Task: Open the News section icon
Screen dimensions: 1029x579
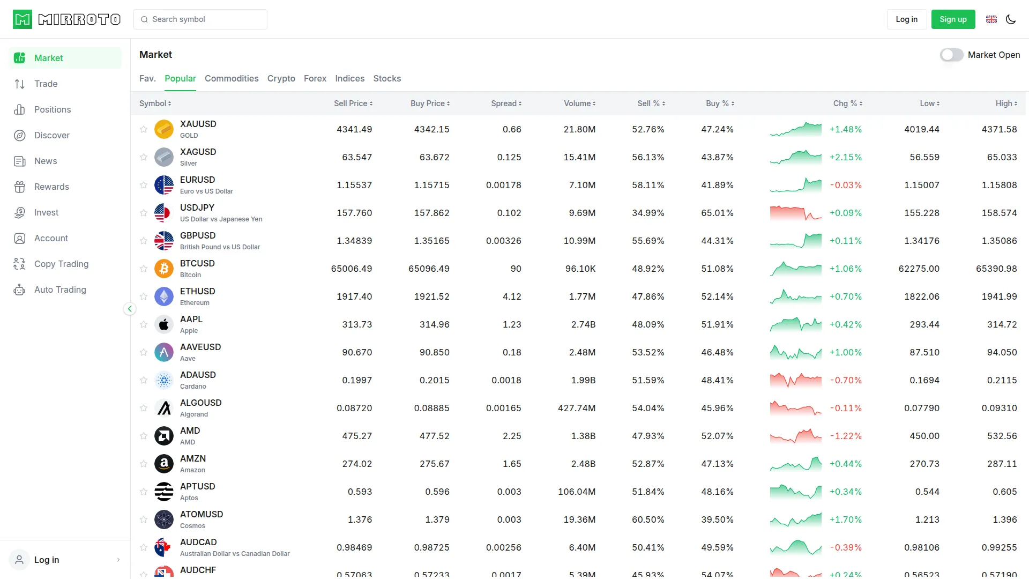Action: point(20,161)
